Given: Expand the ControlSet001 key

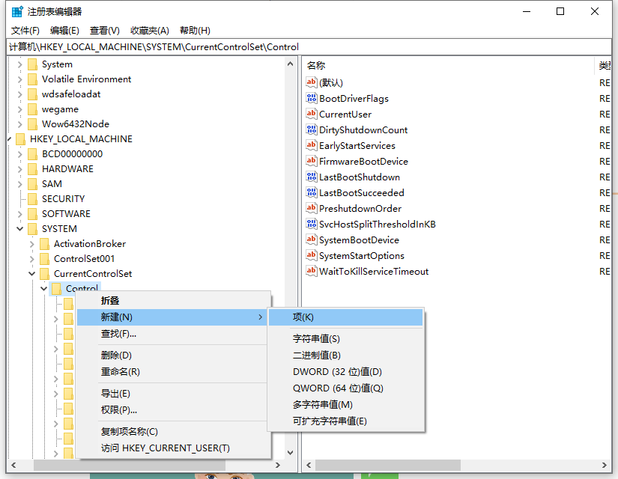Looking at the screenshot, I should pos(32,259).
